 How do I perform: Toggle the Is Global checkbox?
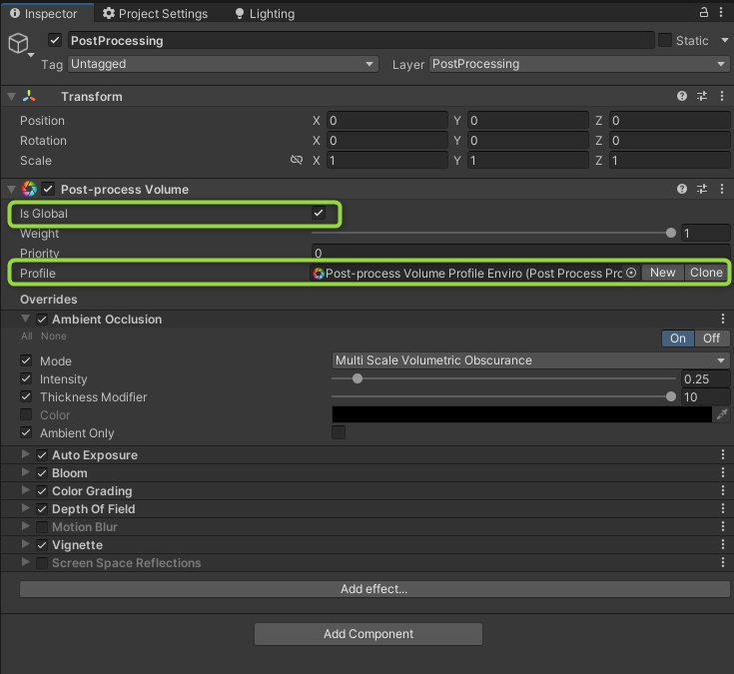click(319, 214)
